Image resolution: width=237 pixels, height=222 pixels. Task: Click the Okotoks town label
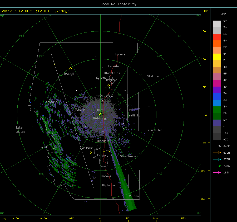106,176
